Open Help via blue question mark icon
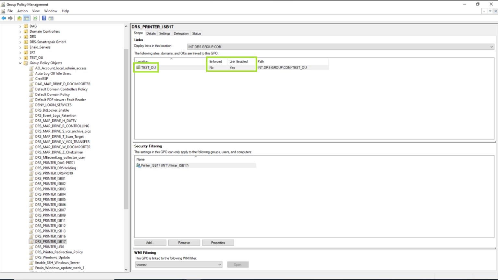This screenshot has height=280, width=498. tap(44, 18)
